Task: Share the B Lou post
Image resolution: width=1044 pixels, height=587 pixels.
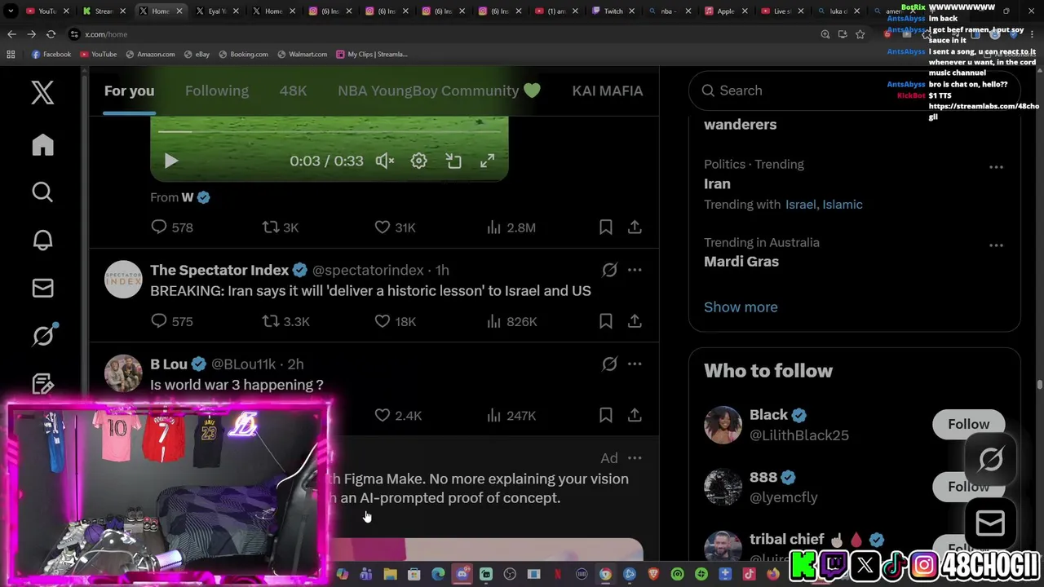Action: point(635,416)
